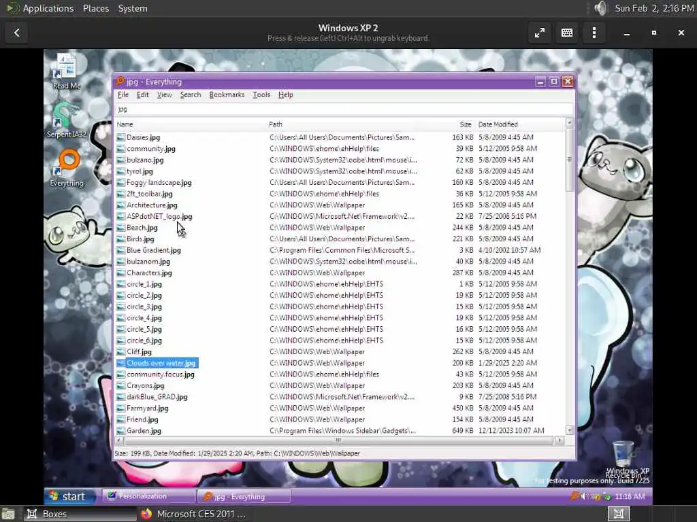The width and height of the screenshot is (697, 522).
Task: Select Foggy landscape.jpg file name
Action: pyautogui.click(x=159, y=182)
